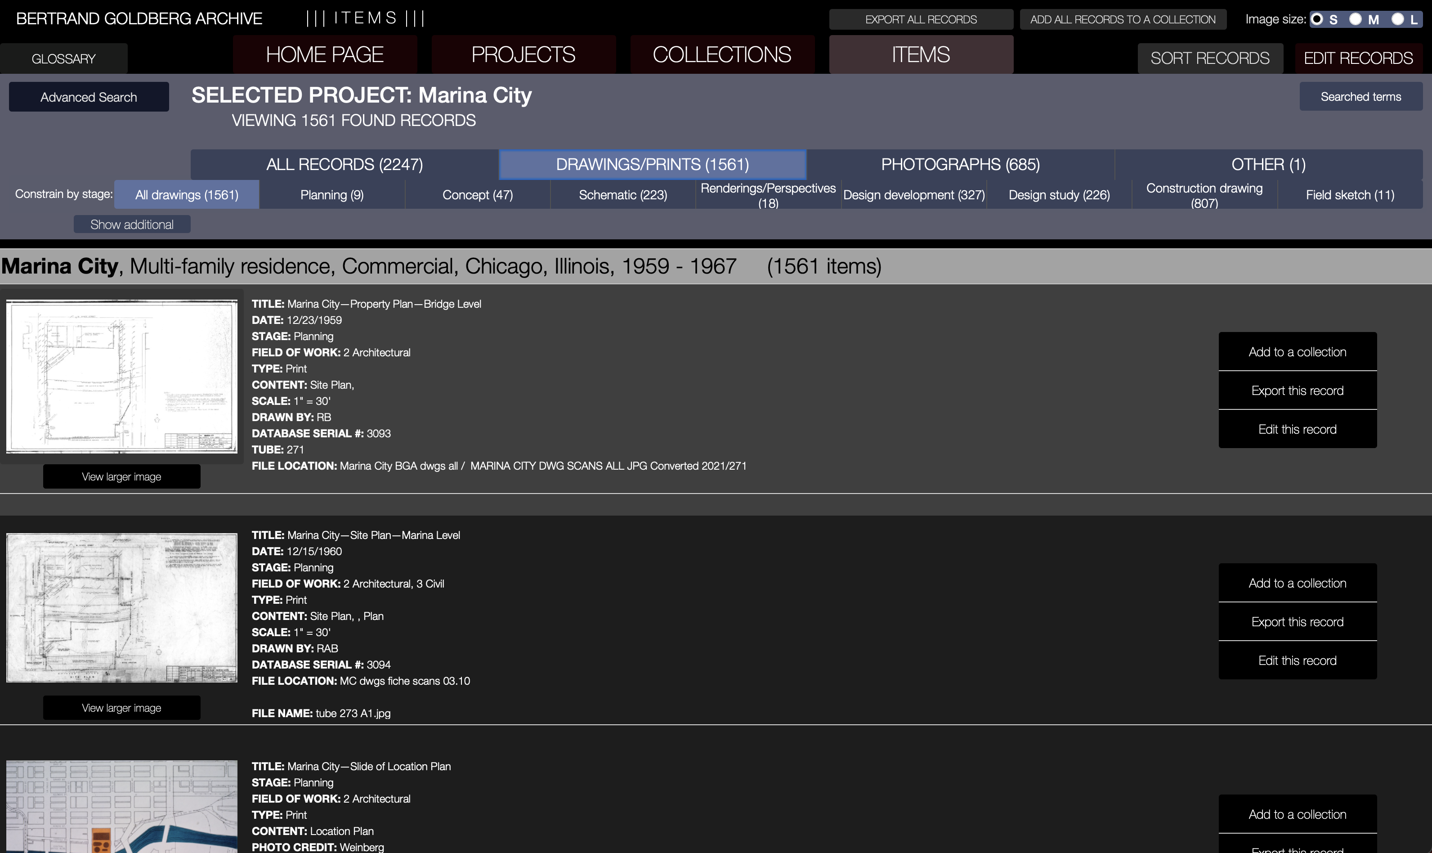Screen dimensions: 1432x853
Task: Filter by Schematic (223) stage
Action: (x=623, y=195)
